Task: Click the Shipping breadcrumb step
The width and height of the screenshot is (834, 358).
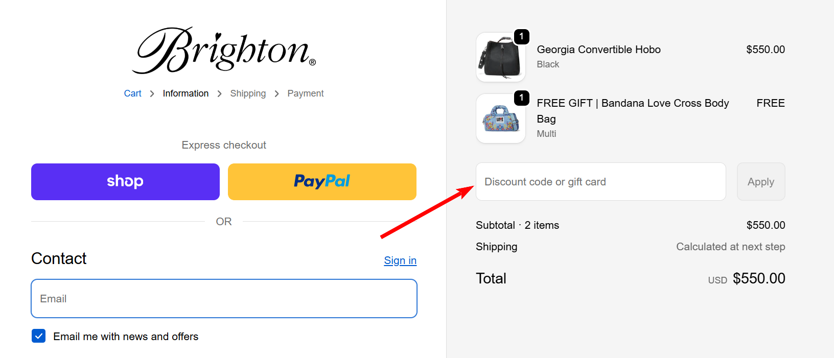Action: 248,93
